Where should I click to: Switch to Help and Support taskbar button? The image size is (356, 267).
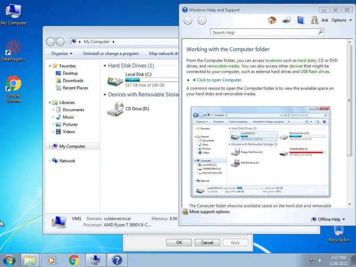point(117,260)
